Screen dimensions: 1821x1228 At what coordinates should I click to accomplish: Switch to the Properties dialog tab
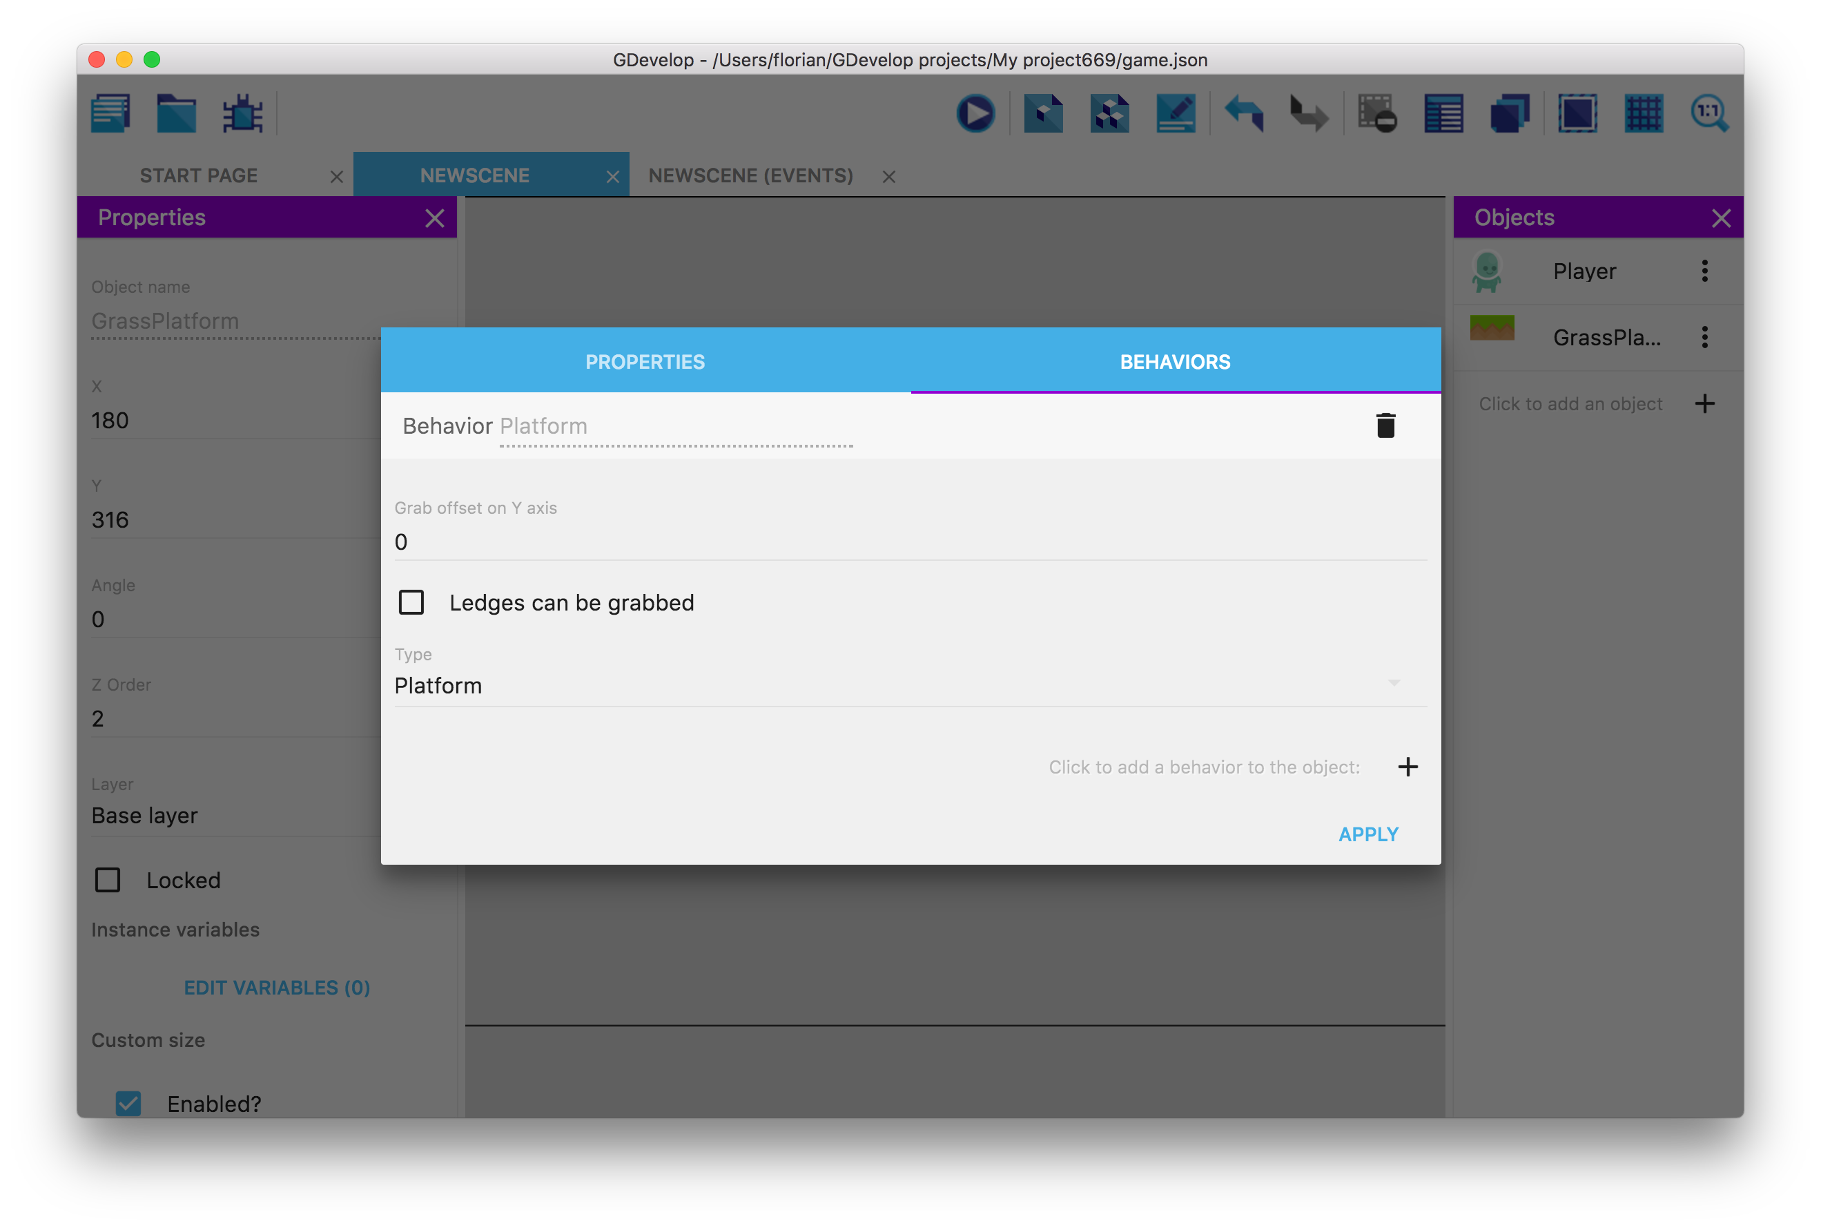pos(645,362)
